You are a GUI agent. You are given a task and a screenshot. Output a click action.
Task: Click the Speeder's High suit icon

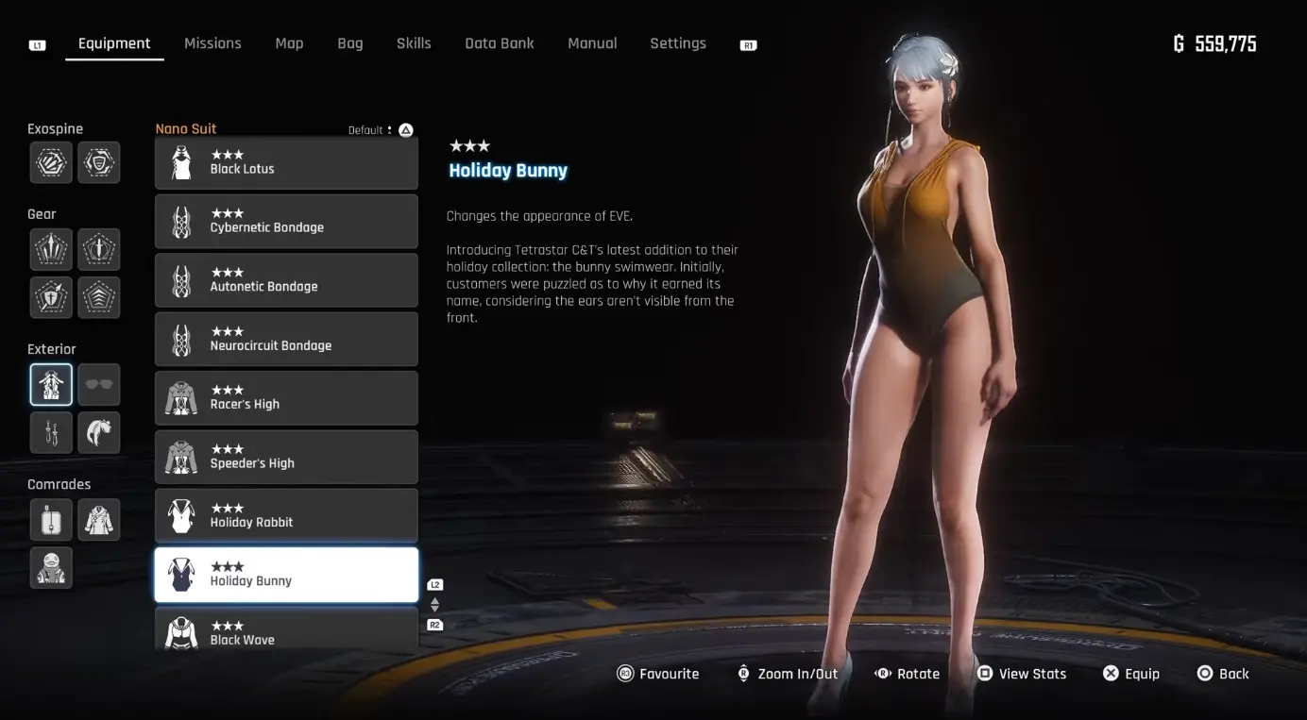(180, 458)
